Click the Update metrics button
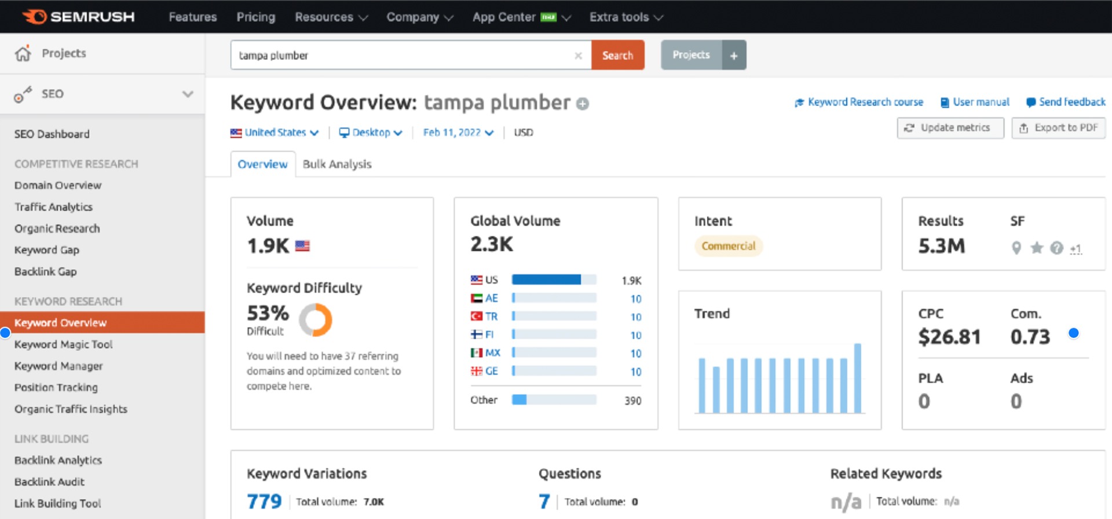Screen dimensions: 1112x519 point(950,128)
